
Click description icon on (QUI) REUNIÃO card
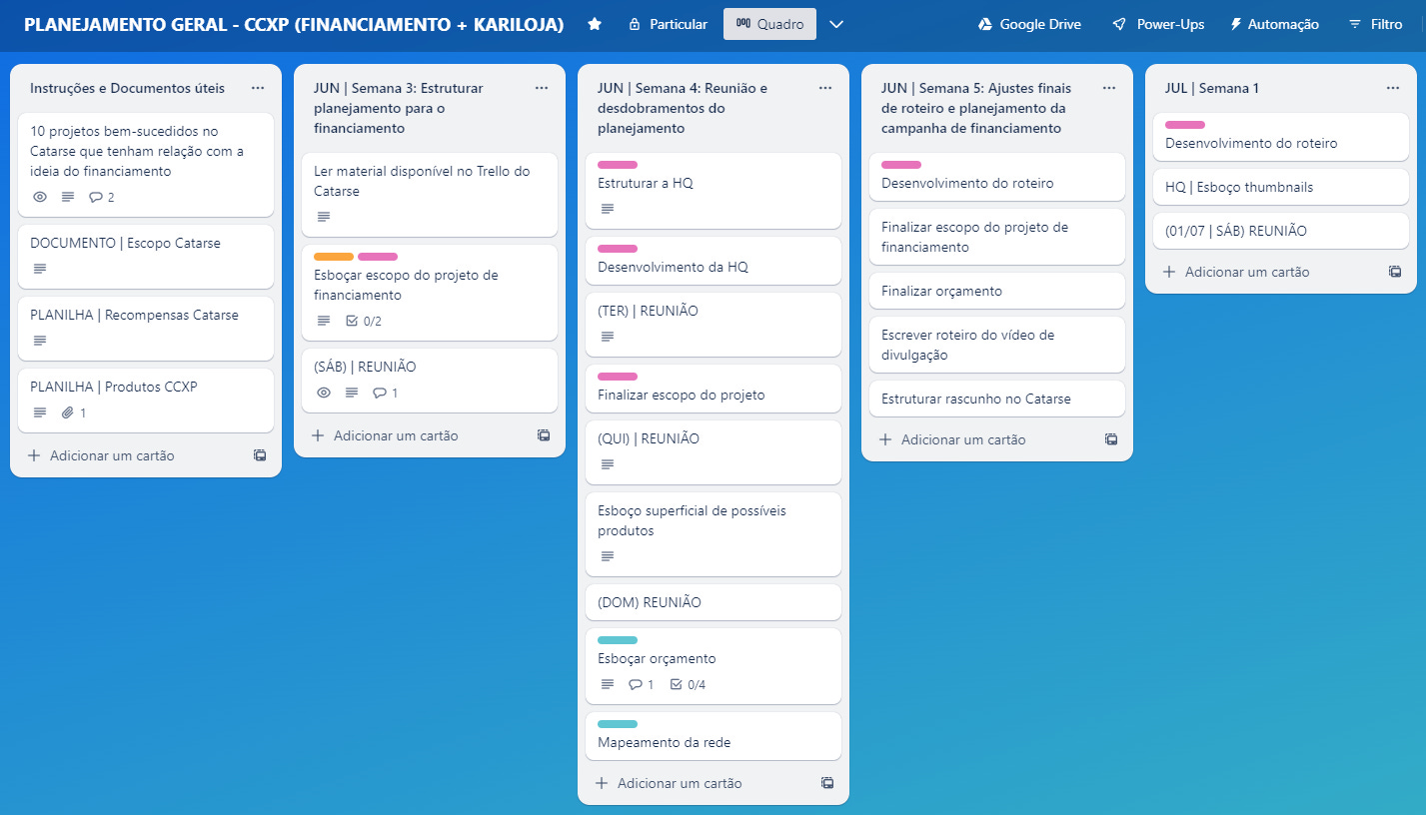pos(608,464)
